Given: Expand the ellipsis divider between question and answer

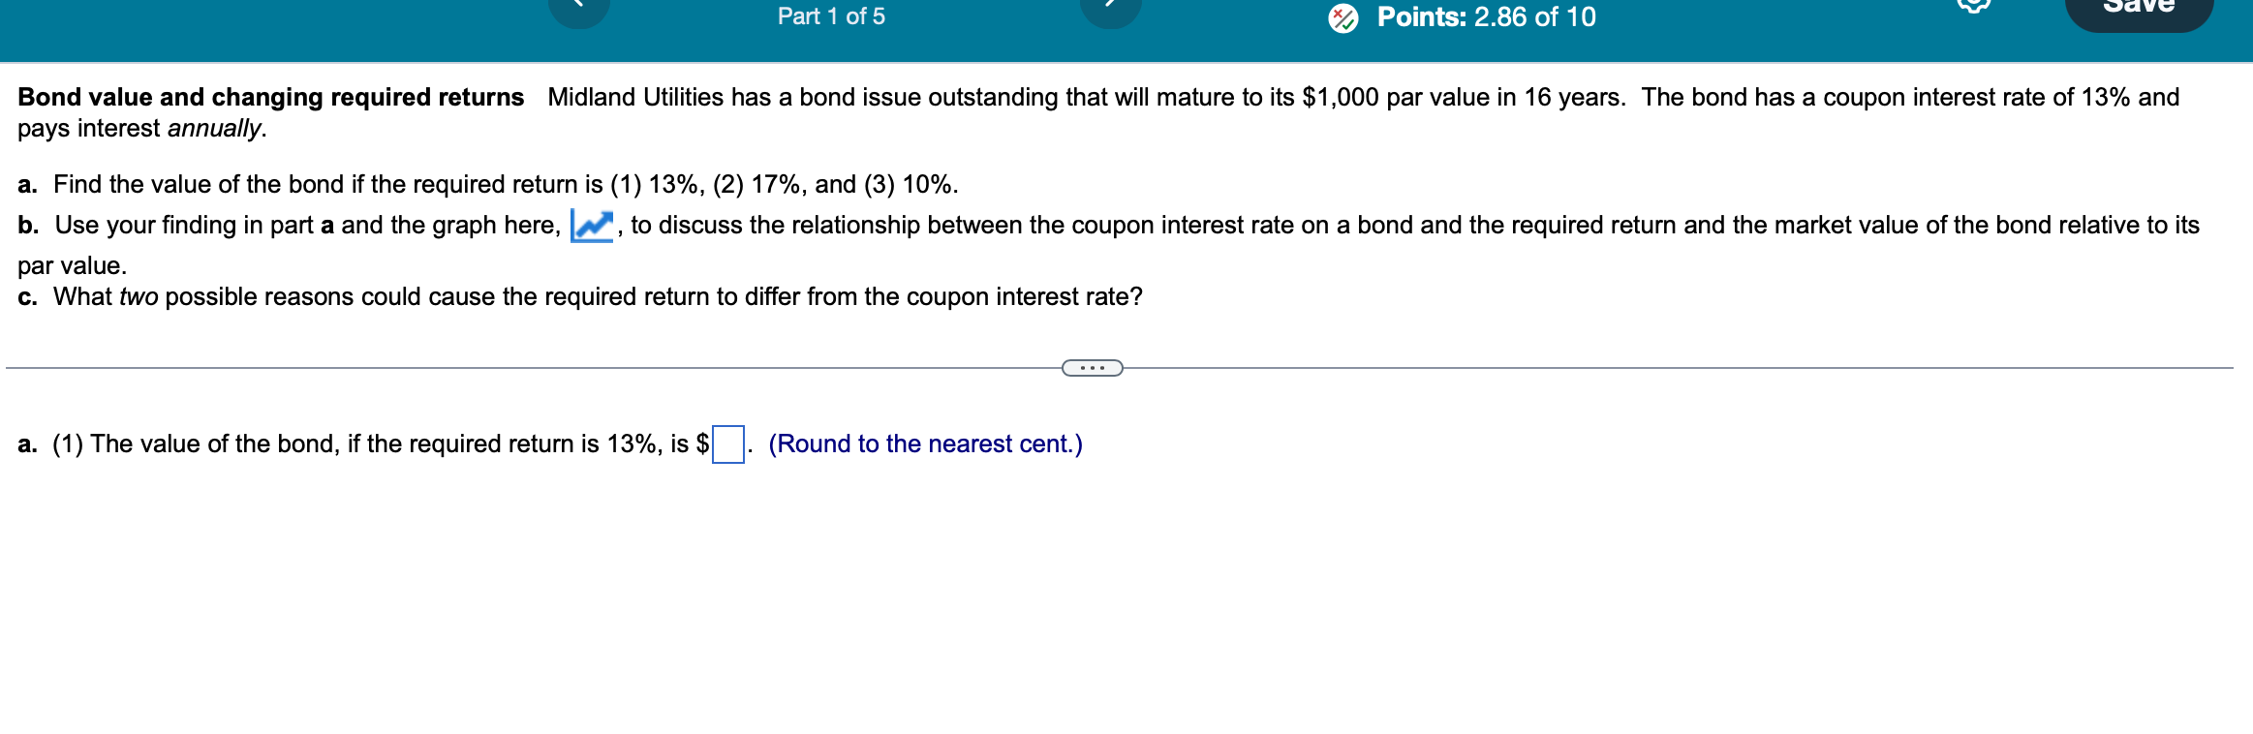Looking at the screenshot, I should point(1092,367).
